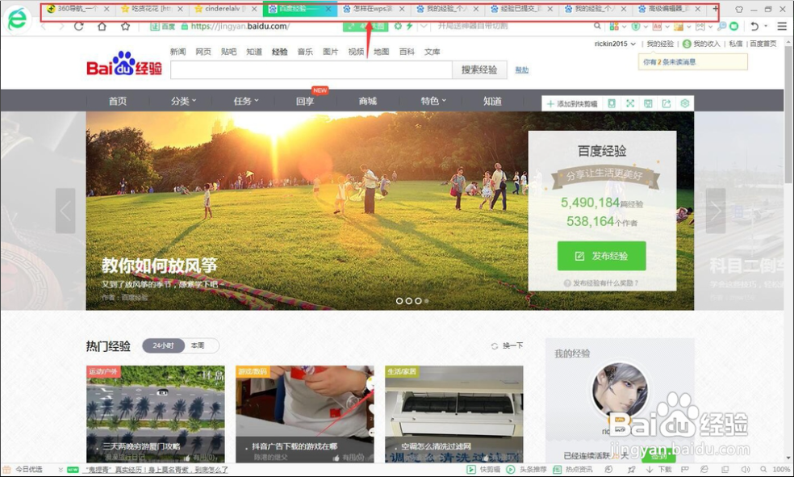Click the address bar search magnifier icon
This screenshot has height=477, width=794.
pyautogui.click(x=598, y=26)
